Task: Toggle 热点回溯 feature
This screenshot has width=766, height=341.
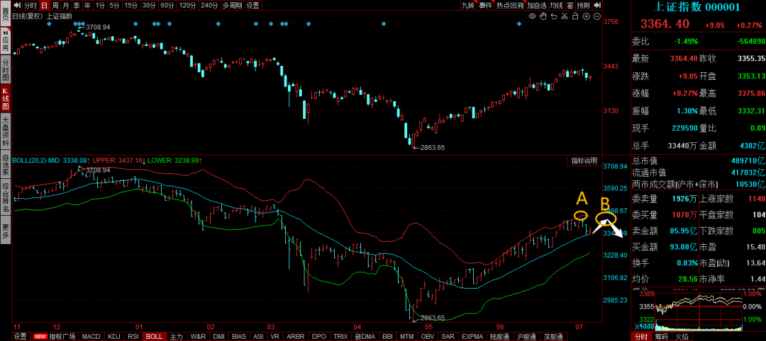Action: [510, 6]
